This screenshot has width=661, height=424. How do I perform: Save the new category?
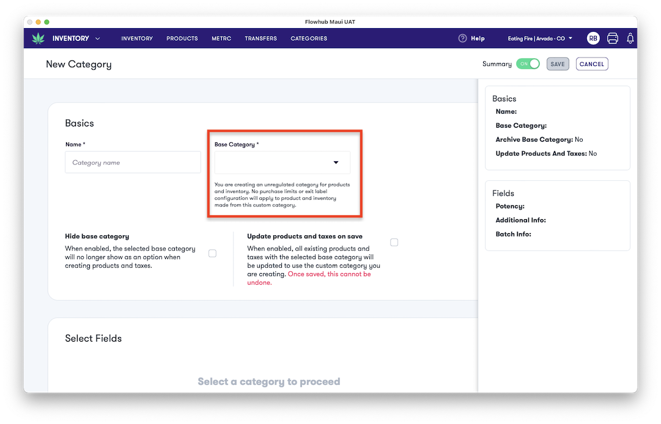[558, 64]
